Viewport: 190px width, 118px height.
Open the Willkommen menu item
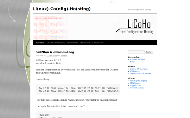pos(73,43)
